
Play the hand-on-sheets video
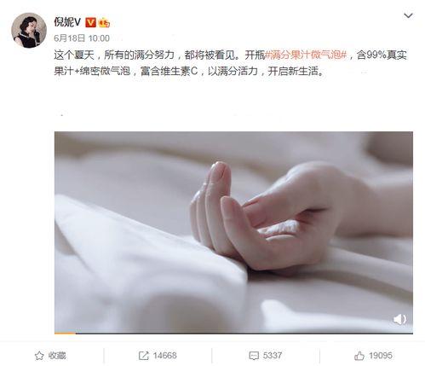pos(233,232)
